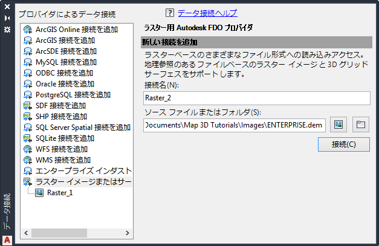The image size is (379, 246).
Task: Select ArcGIS Online 接続を追加
Action: (77, 30)
